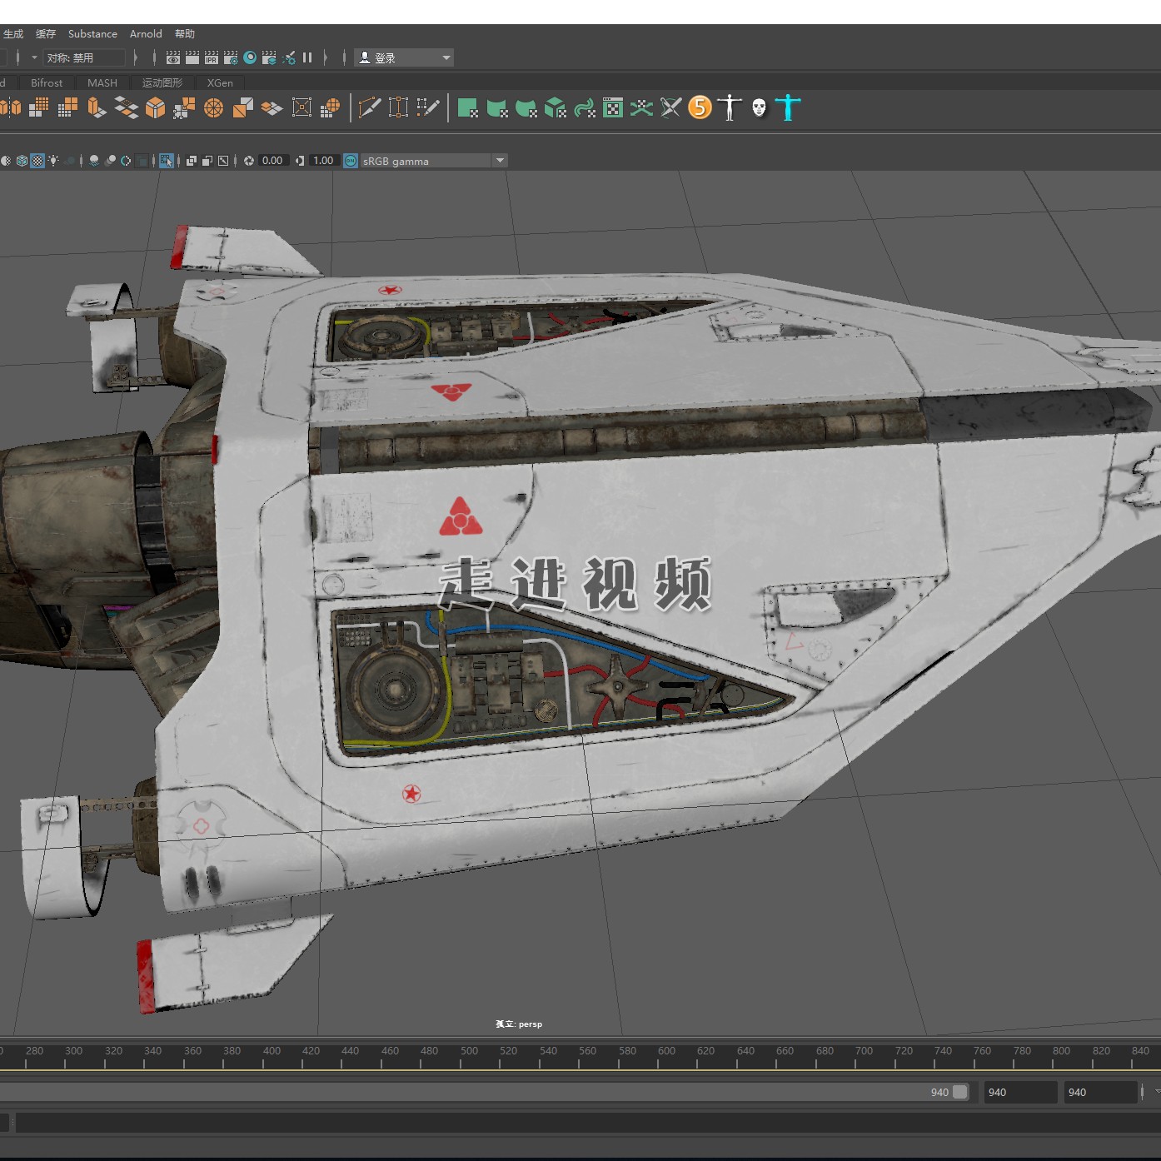1161x1161 pixels.
Task: Toggle isolate select in viewport toolbar
Action: pos(167,161)
